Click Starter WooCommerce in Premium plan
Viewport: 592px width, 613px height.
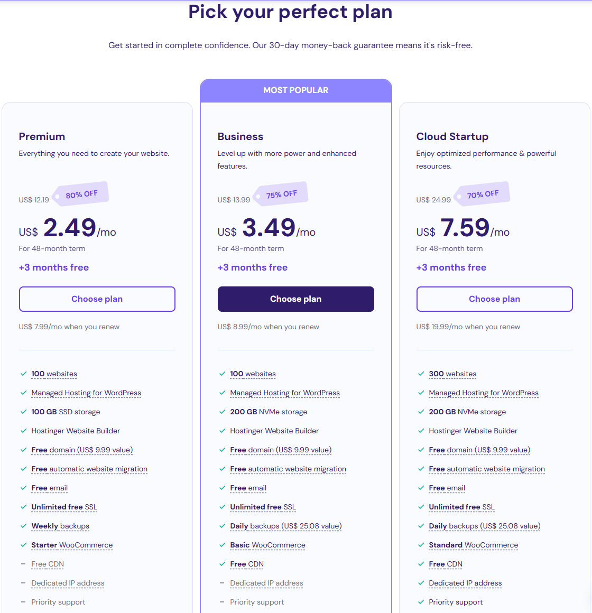pos(72,545)
